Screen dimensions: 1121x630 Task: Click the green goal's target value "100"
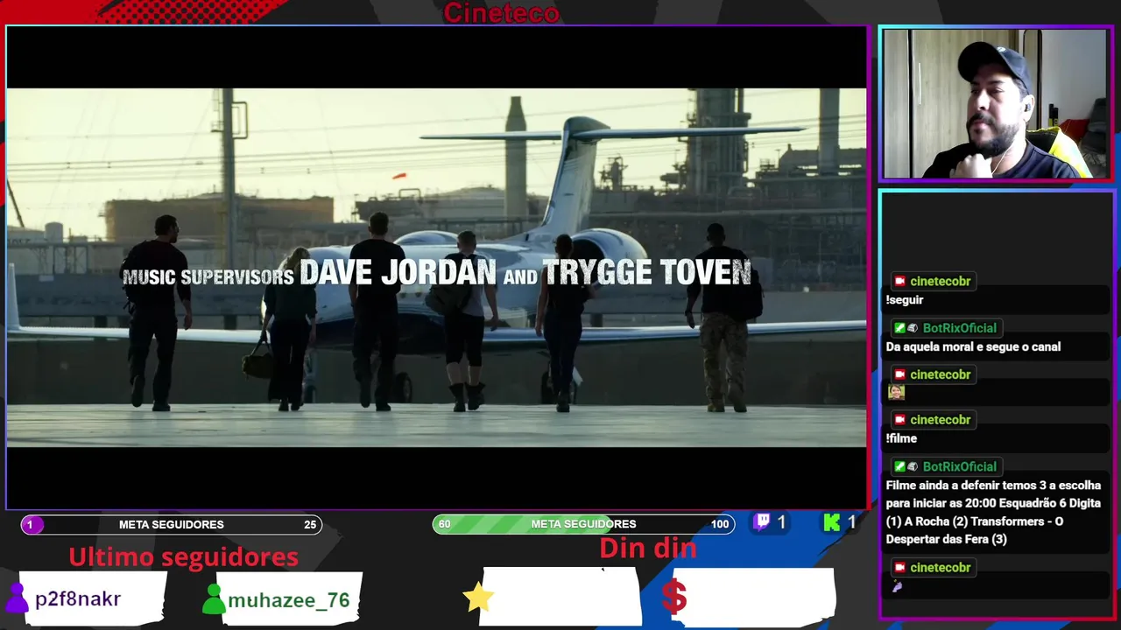720,524
